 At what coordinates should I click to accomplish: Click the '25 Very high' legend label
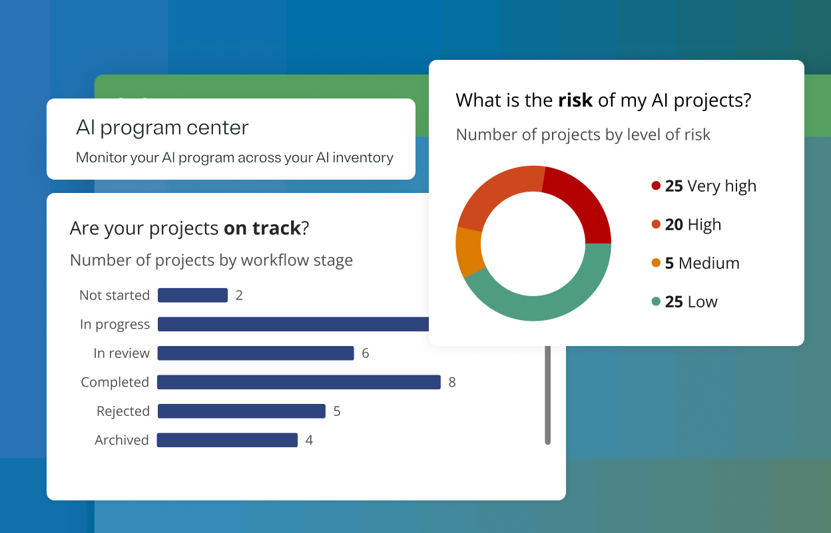pos(710,186)
